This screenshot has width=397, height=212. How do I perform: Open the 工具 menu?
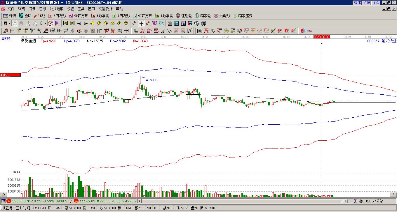point(81,9)
